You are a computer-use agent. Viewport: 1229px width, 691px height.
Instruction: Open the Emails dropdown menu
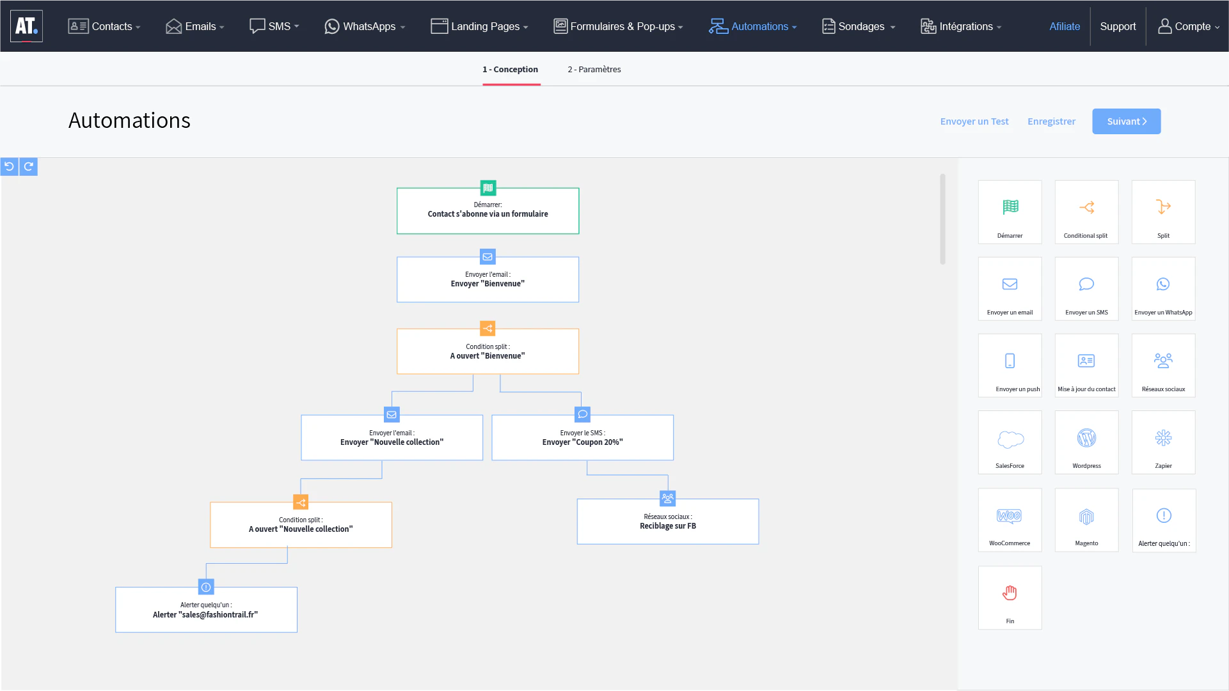coord(195,26)
